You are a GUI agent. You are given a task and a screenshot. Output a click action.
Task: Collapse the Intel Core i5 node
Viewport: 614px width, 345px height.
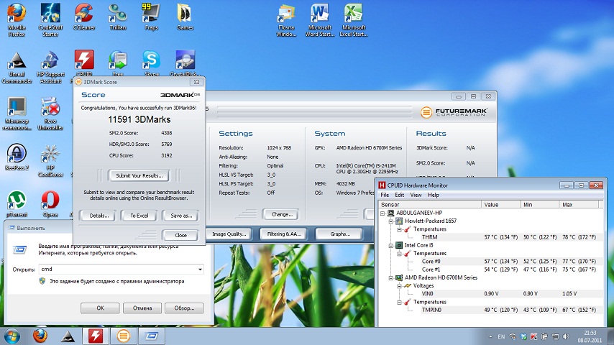[x=391, y=246]
